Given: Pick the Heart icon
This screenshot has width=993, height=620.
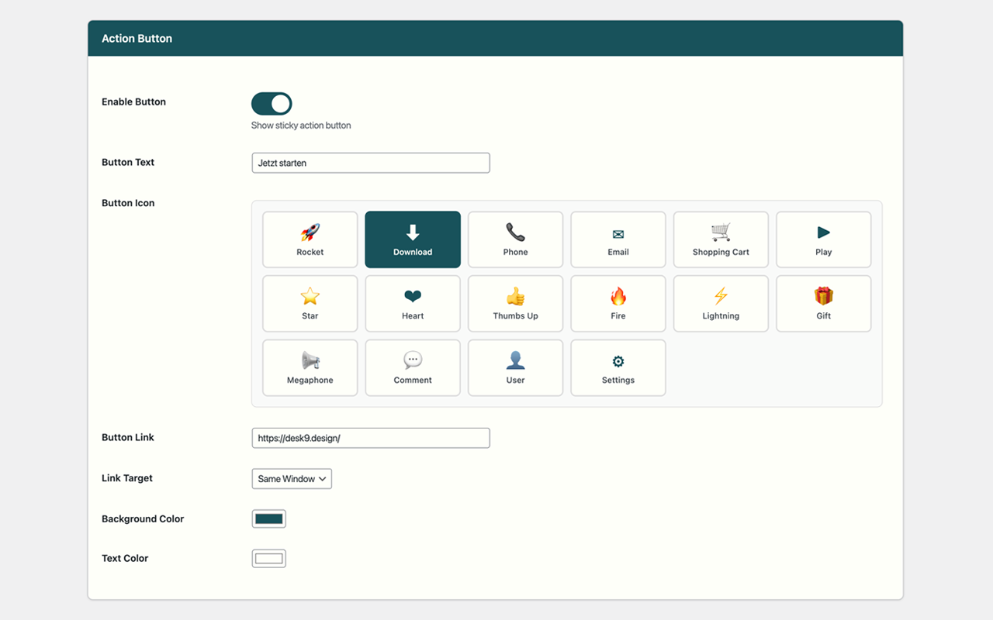Looking at the screenshot, I should pos(412,303).
